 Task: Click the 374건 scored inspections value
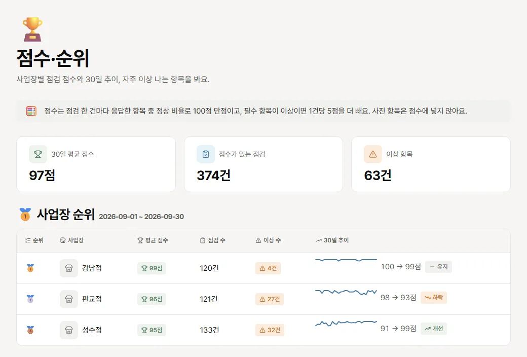pos(213,175)
